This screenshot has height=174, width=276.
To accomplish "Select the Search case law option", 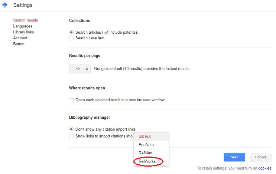I will click(71, 38).
